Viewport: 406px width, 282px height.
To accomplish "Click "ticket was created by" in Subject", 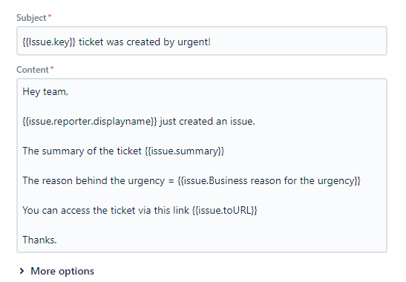I will (x=127, y=42).
